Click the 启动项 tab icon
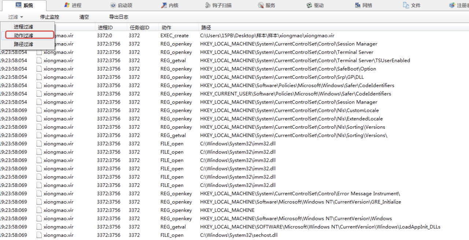Image resolution: width=469 pixels, height=240 pixels. [x=113, y=5]
